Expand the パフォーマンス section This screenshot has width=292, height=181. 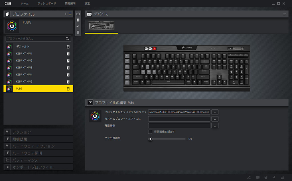[x=38, y=160]
